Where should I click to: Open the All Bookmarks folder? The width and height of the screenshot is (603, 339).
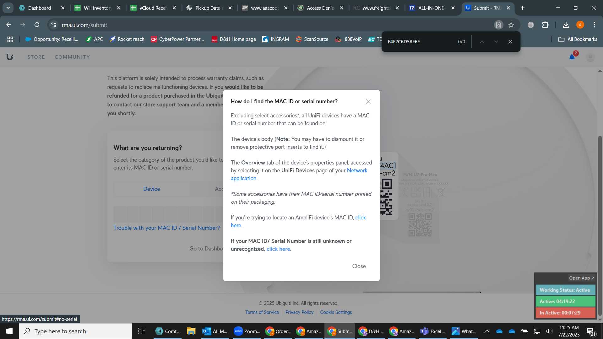(x=578, y=39)
